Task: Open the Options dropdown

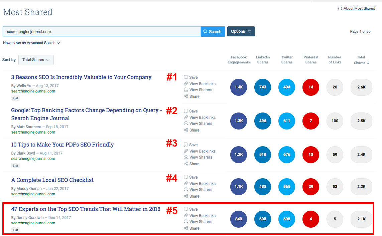Action: (241, 31)
